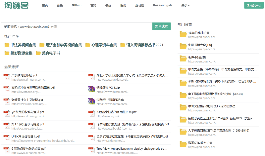Open 甲骨文合集补编(共七册) link
This screenshot has height=156, width=265.
pyautogui.click(x=212, y=106)
